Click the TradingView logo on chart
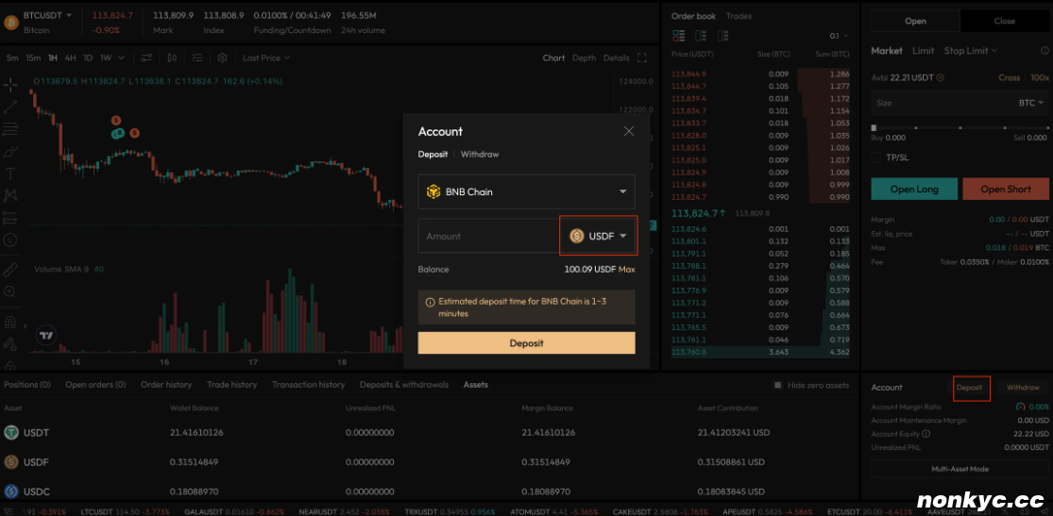 coord(45,336)
